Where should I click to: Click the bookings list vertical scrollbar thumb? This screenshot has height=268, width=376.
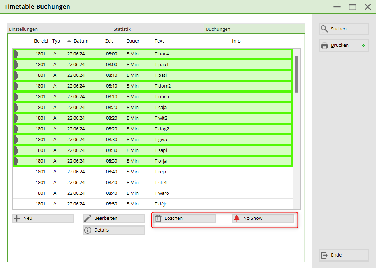[297, 74]
